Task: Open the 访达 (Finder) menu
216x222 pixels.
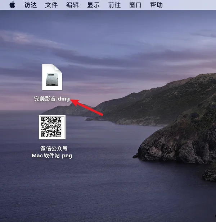Action: tap(31, 5)
